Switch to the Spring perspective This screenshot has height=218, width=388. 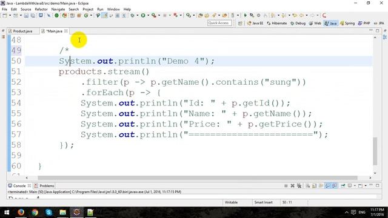(x=347, y=23)
